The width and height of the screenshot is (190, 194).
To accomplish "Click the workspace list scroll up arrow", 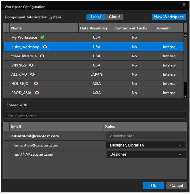I will pos(185,35).
